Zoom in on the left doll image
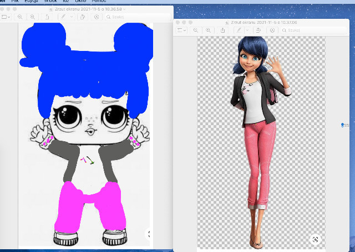Screen dimensions: 355x252 32,17
